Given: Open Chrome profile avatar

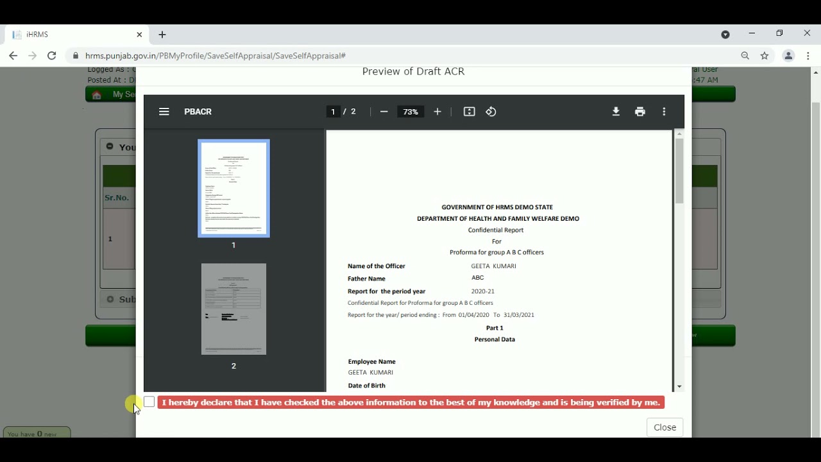Looking at the screenshot, I should click(789, 56).
